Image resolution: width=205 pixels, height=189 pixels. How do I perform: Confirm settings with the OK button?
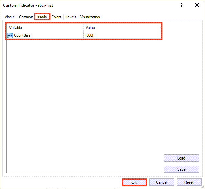(134, 182)
